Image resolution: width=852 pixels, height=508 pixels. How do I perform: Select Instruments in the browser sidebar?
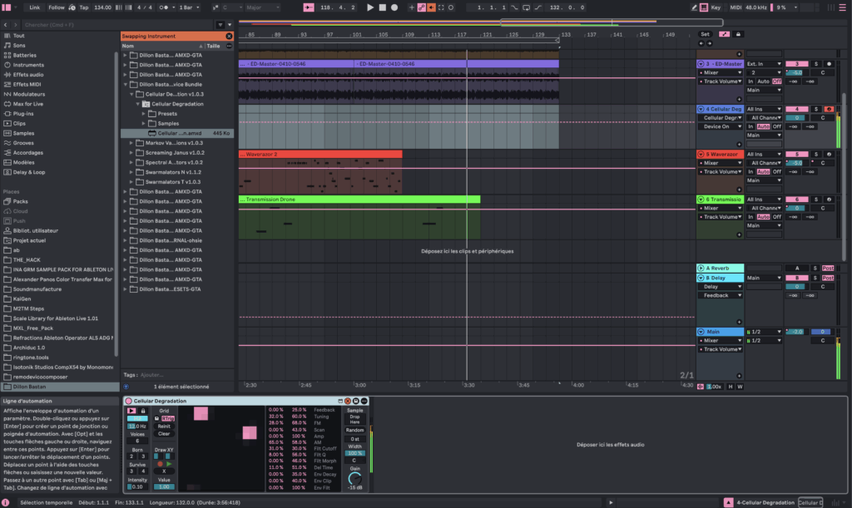click(x=28, y=65)
